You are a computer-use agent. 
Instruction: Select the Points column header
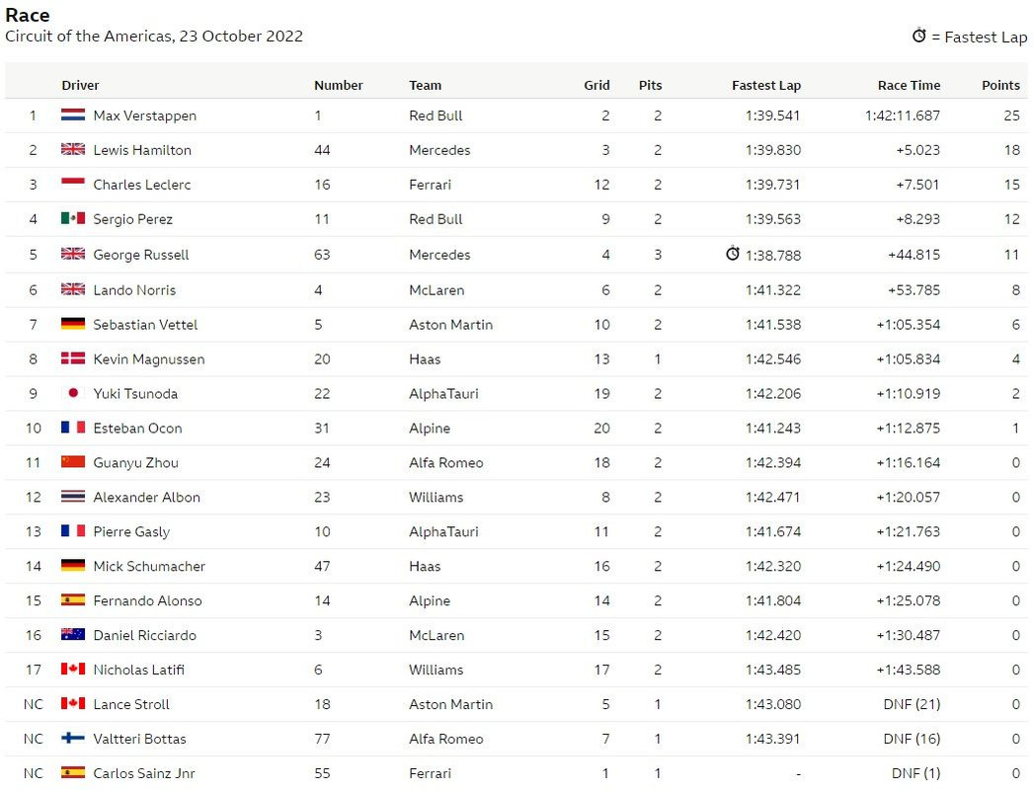pyautogui.click(x=1000, y=85)
